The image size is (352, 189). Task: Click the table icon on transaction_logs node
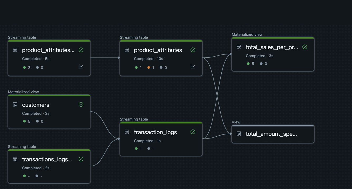click(x=127, y=132)
